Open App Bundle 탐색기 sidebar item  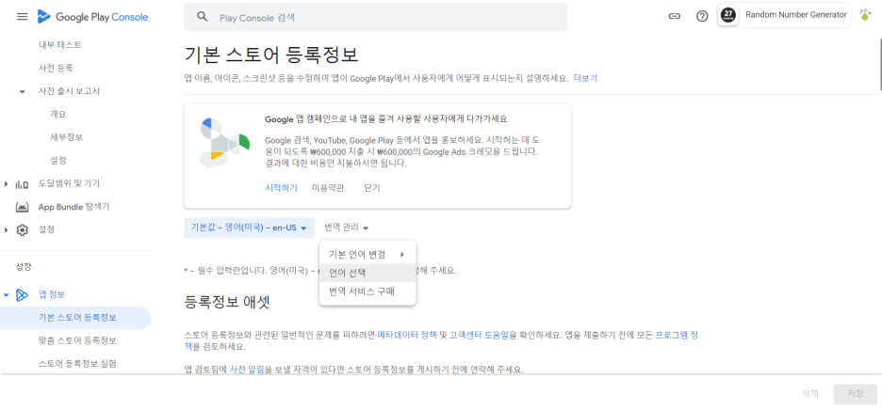[73, 207]
